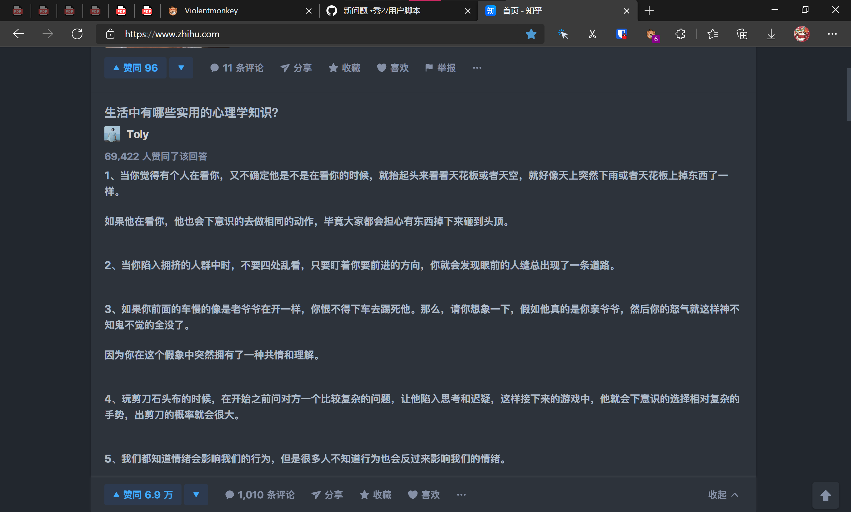Image resolution: width=851 pixels, height=512 pixels.
Task: Open the browser Settings and more menu
Action: pos(832,34)
